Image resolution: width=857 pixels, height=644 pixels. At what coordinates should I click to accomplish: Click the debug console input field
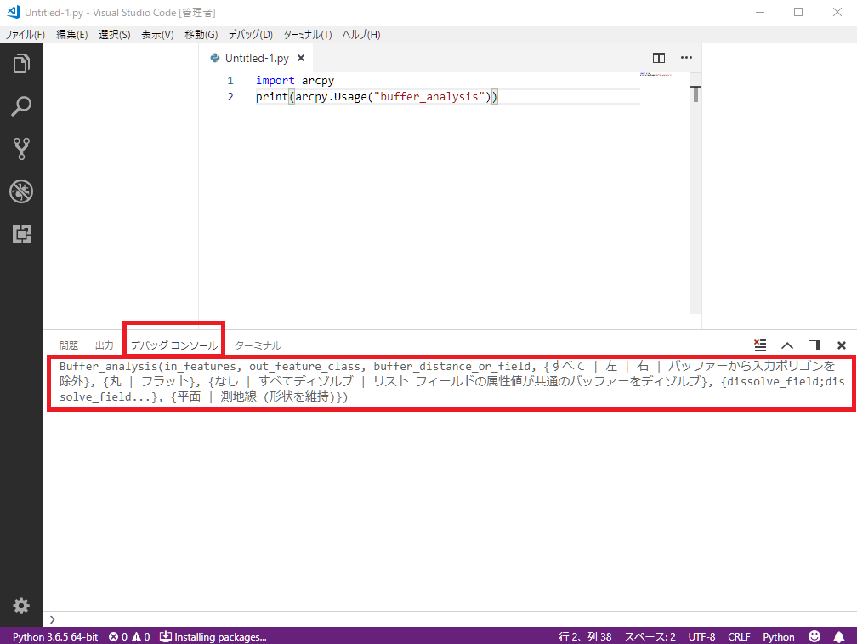click(x=448, y=619)
